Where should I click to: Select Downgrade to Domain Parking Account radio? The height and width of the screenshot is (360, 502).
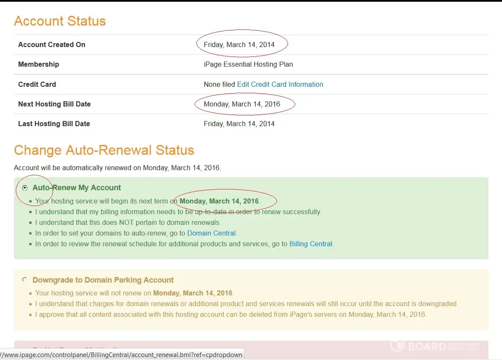pos(25,280)
